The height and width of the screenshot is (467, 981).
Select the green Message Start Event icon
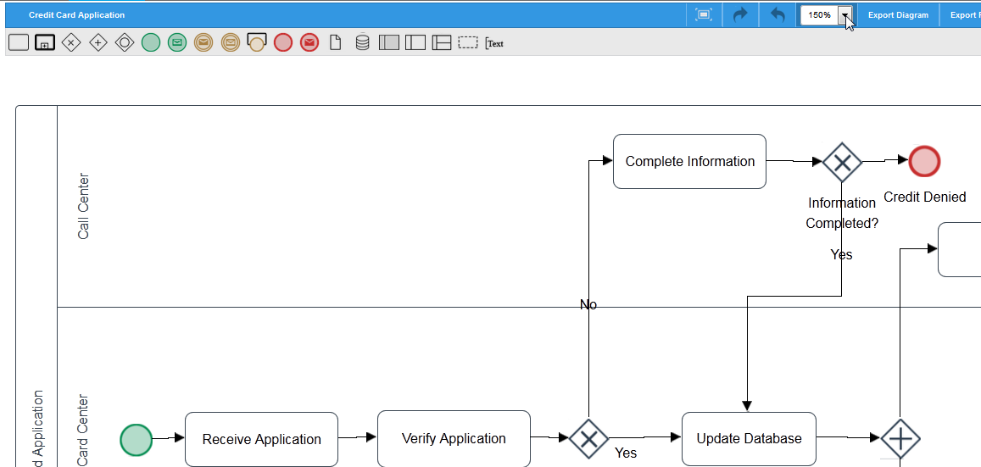[177, 42]
